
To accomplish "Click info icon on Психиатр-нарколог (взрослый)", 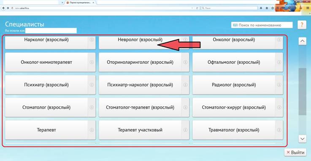I will [x=185, y=85].
